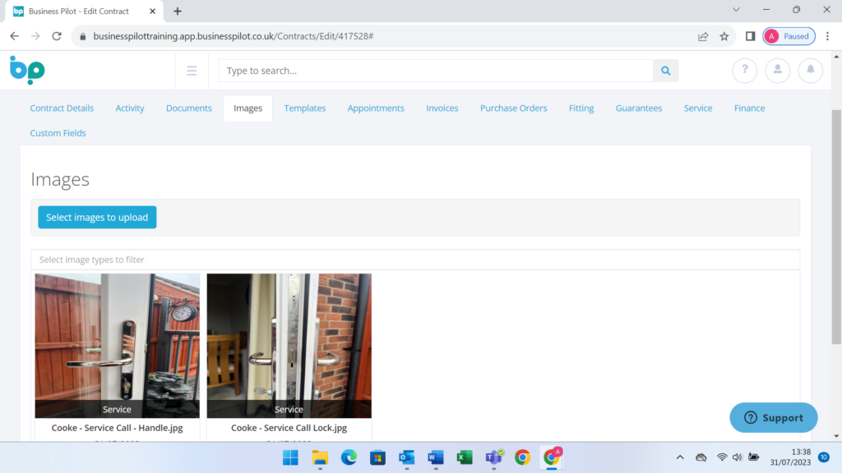Open the Handle service call image thumbnail

pos(117,346)
